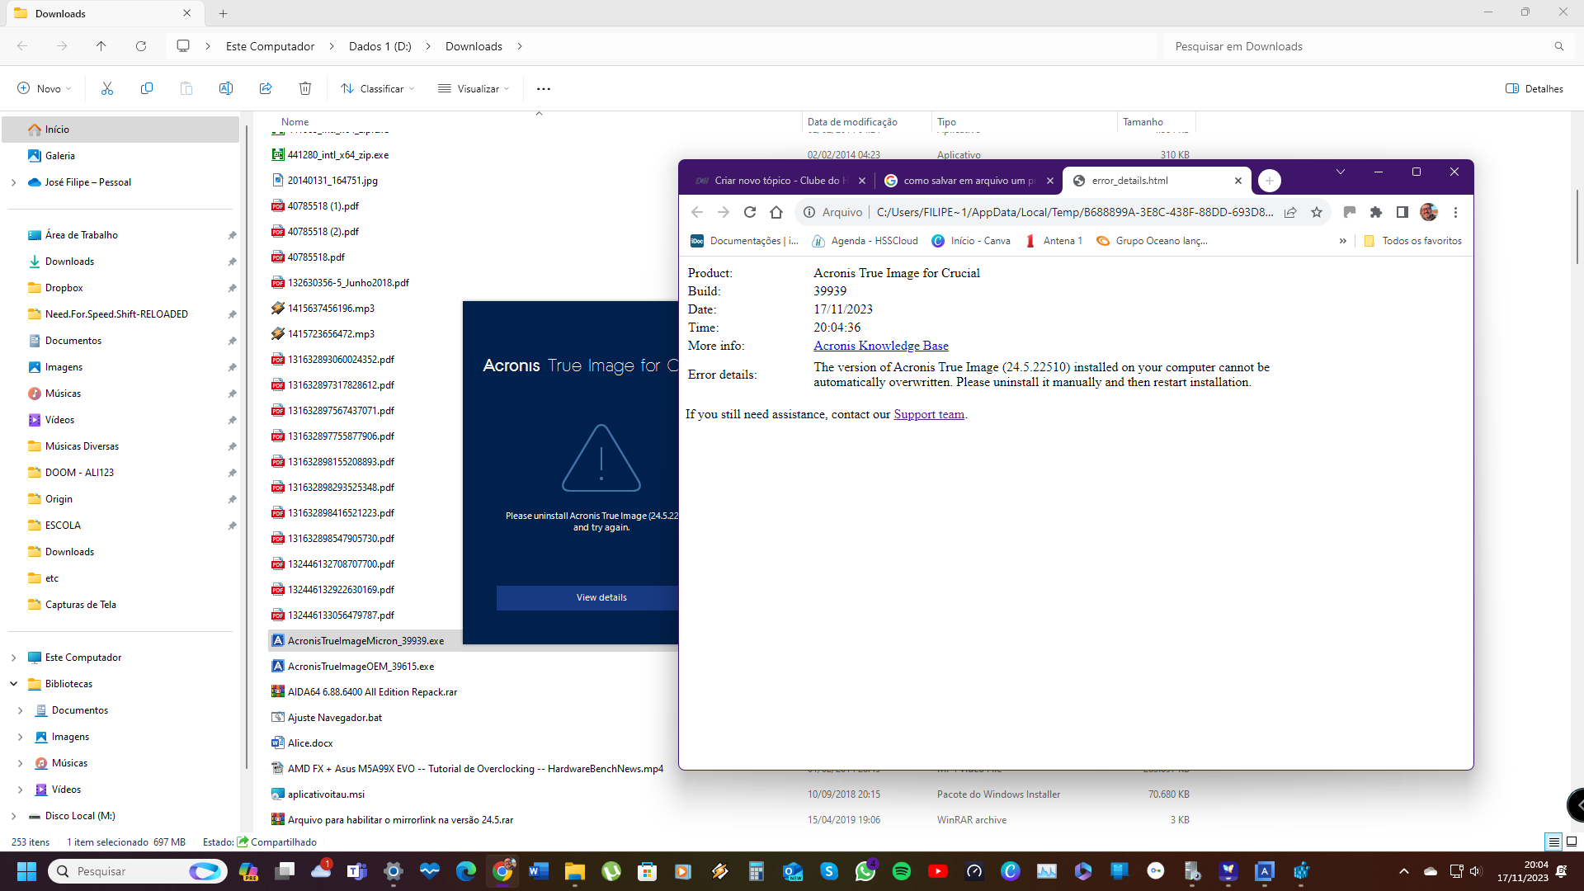This screenshot has height=891, width=1584.
Task: Click the Delete trash icon in Explorer toolbar
Action: (305, 88)
